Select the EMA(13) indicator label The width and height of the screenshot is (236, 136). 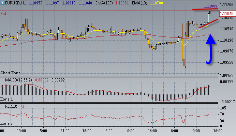[x=139, y=3]
